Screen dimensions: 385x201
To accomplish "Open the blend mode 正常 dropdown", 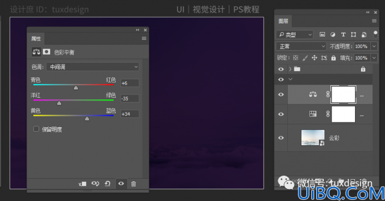I will click(x=301, y=46).
